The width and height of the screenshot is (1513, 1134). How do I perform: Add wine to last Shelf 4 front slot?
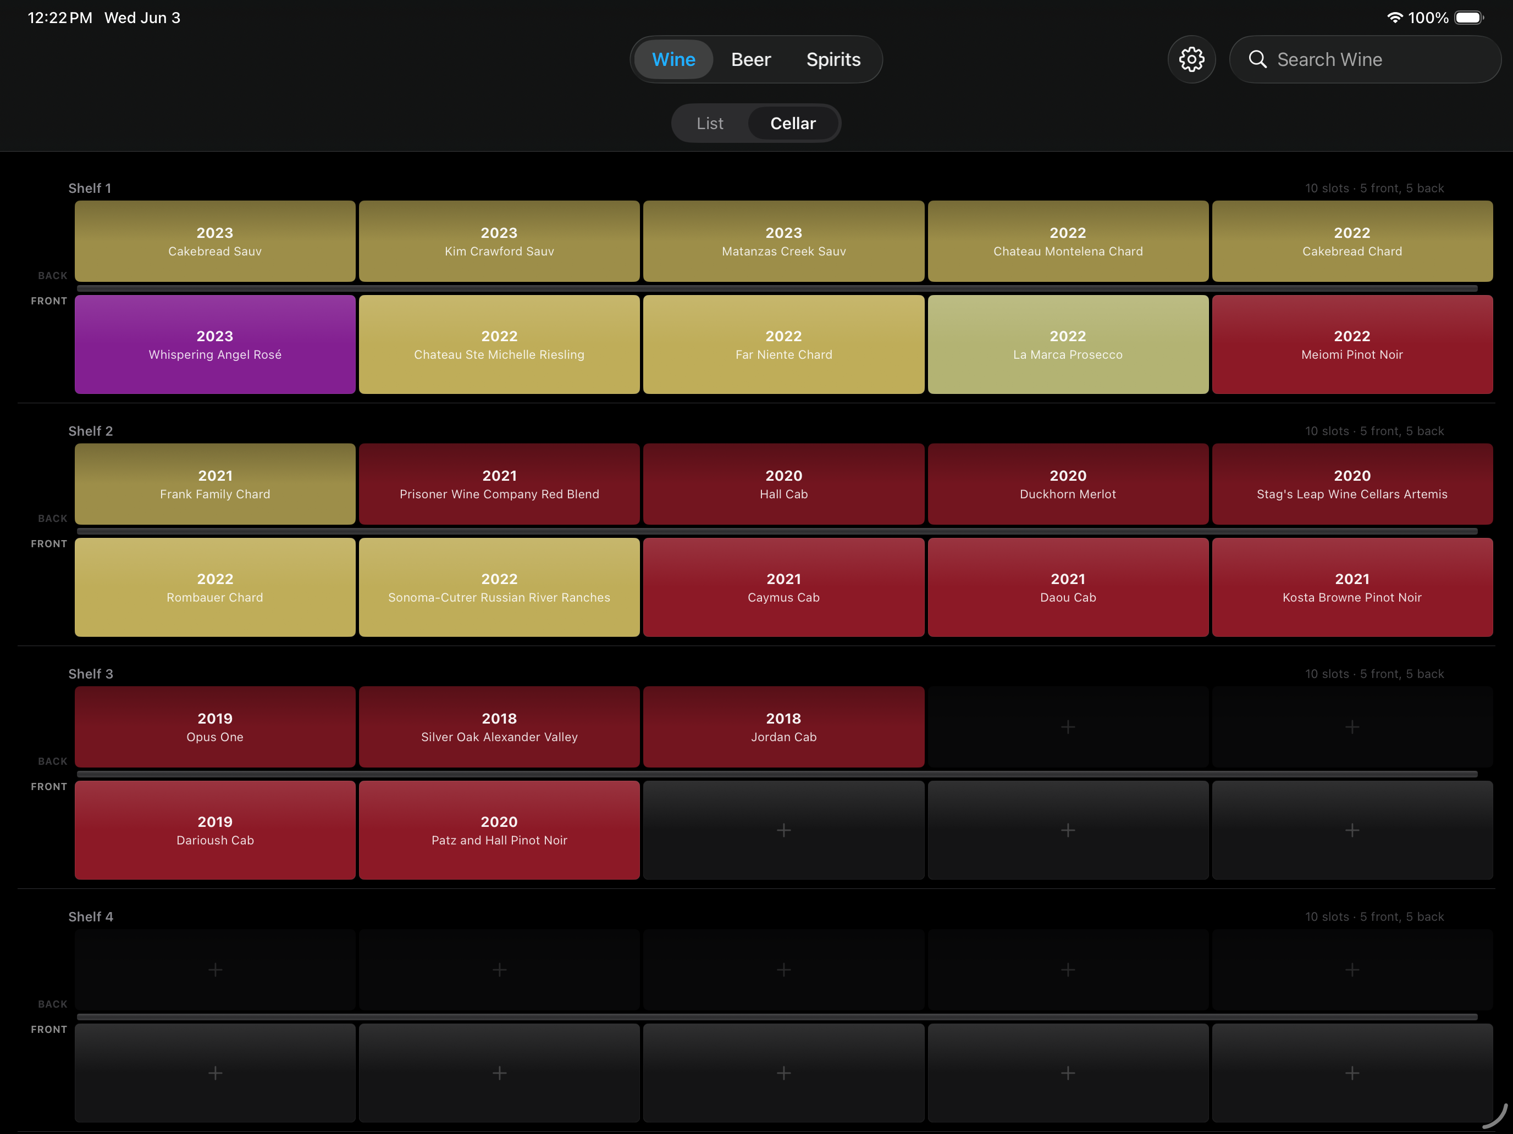tap(1352, 1073)
